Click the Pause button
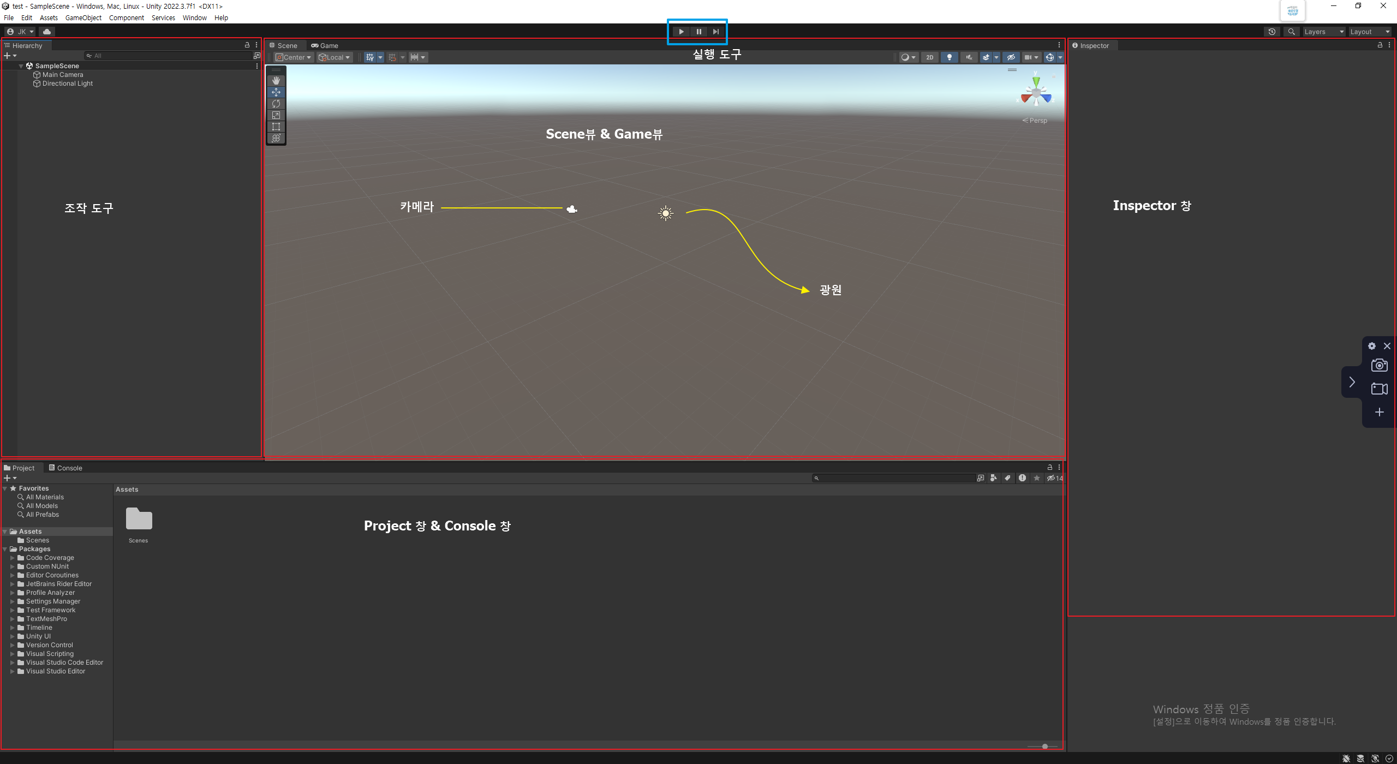Screen dimensions: 1397x764 (x=698, y=32)
